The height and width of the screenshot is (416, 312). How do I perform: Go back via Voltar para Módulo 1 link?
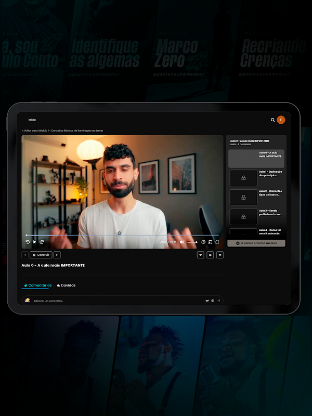(x=62, y=131)
